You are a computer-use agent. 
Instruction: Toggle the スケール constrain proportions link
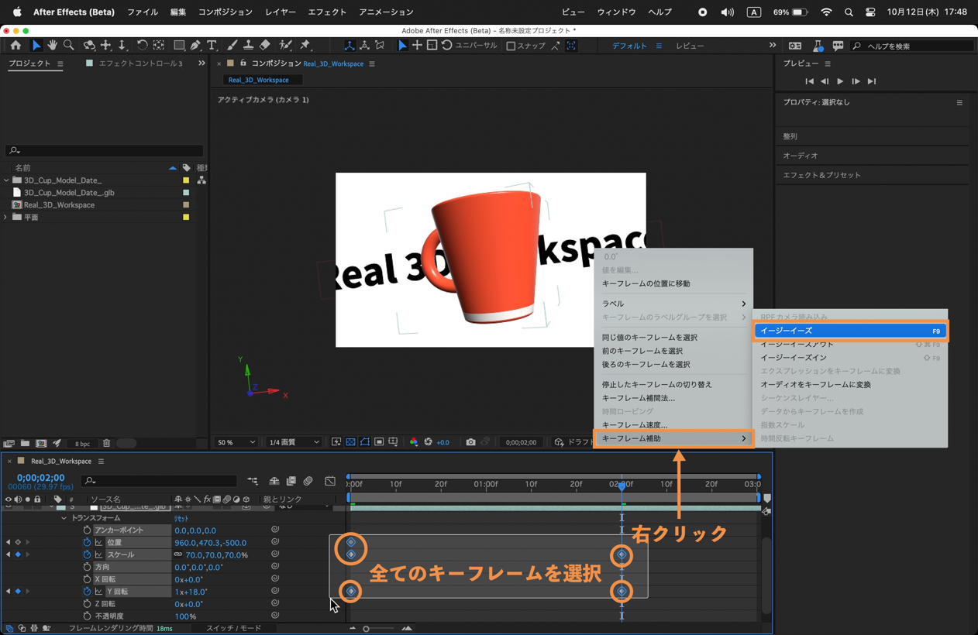(x=178, y=555)
